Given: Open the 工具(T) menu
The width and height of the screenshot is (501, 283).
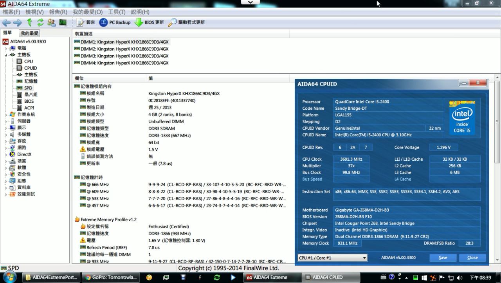Looking at the screenshot, I should [117, 12].
